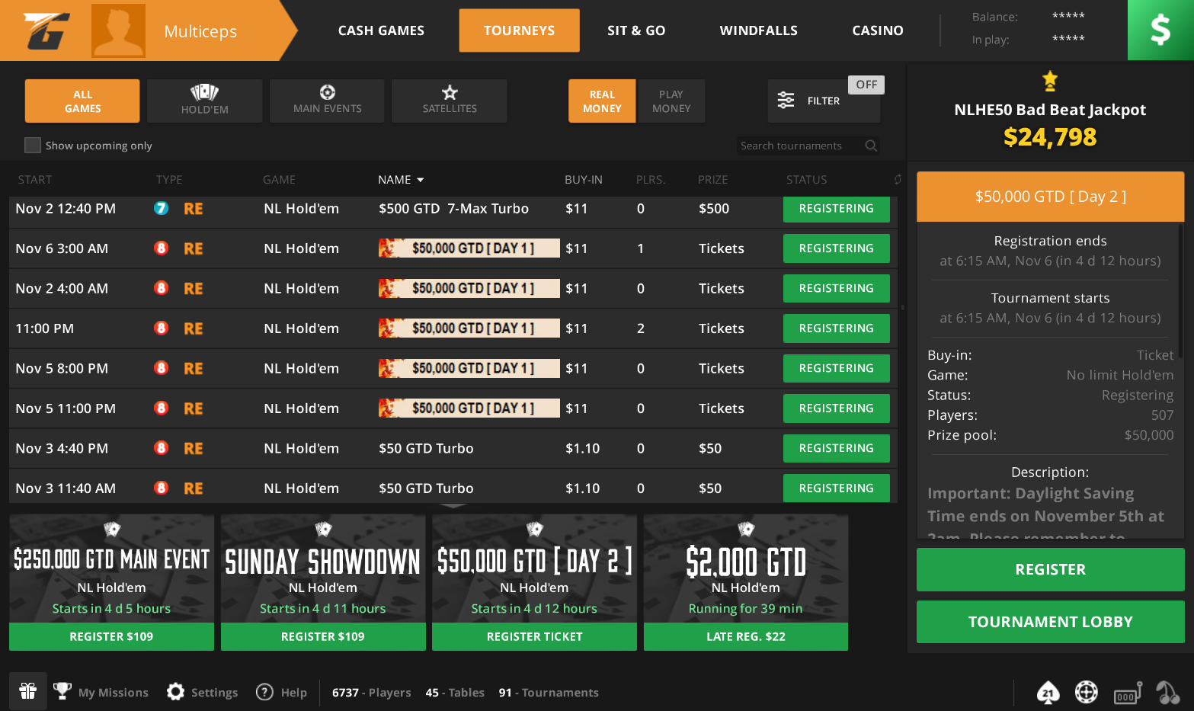
Task: Open the blackjack 21 spade icon
Action: click(1048, 692)
